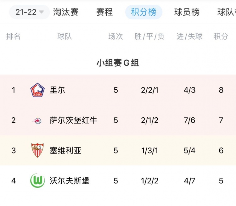Open team name 萨尔茨堡红牛

click(73, 120)
